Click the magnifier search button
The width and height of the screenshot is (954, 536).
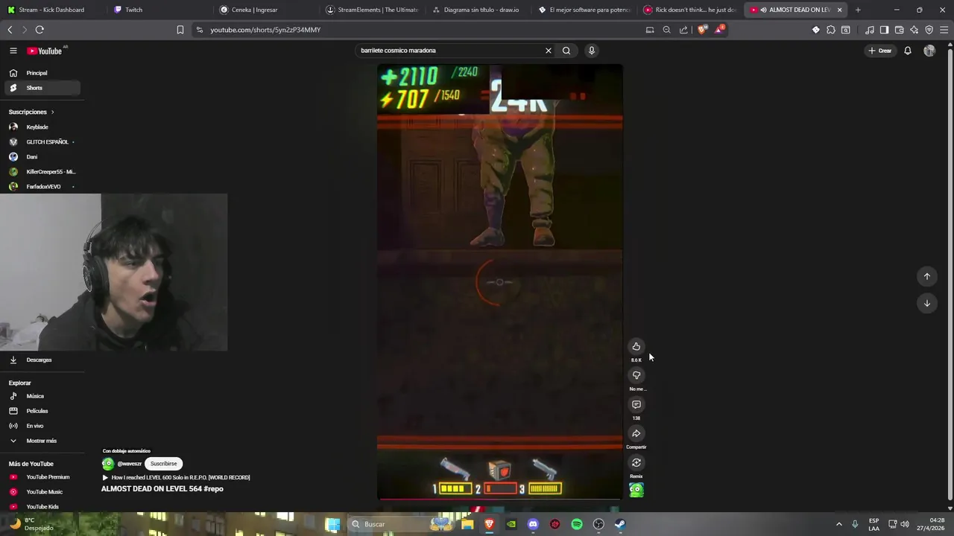click(x=566, y=51)
